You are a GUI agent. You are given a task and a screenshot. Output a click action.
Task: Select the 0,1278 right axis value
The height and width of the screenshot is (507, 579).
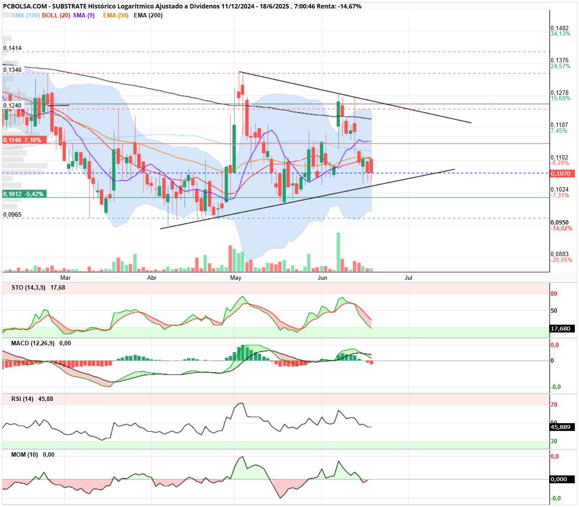560,93
